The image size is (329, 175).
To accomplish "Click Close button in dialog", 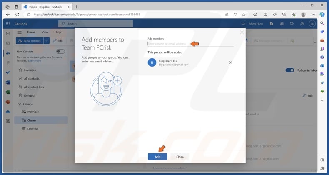I will click(x=180, y=157).
